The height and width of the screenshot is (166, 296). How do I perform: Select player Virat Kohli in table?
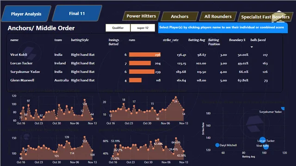[18, 54]
